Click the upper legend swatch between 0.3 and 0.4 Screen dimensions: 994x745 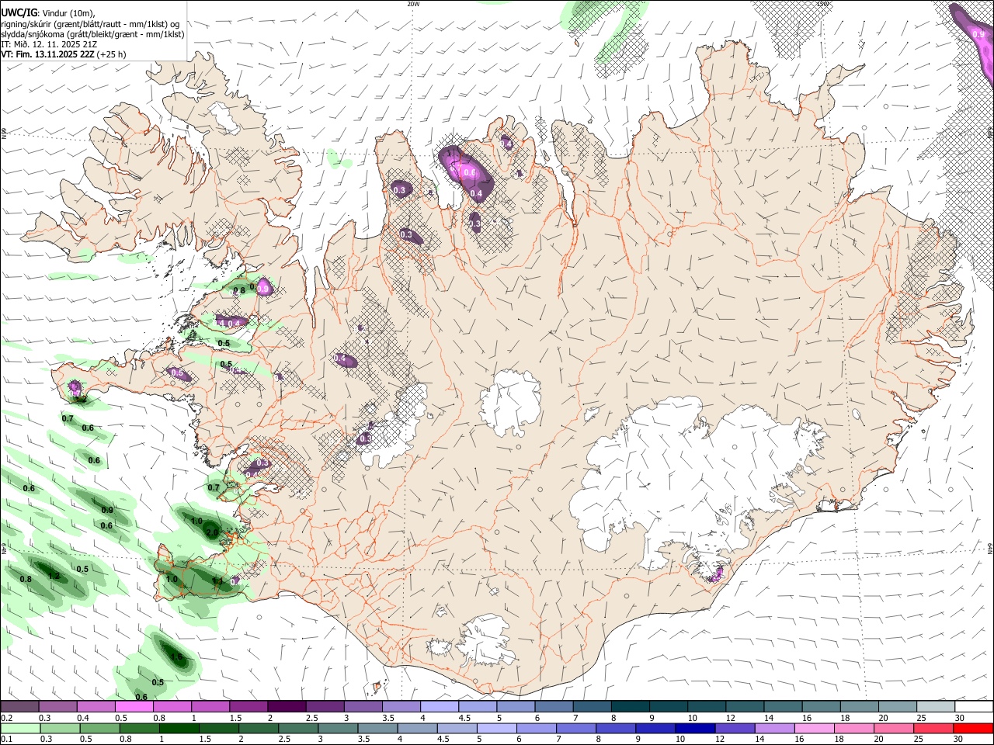(57, 707)
